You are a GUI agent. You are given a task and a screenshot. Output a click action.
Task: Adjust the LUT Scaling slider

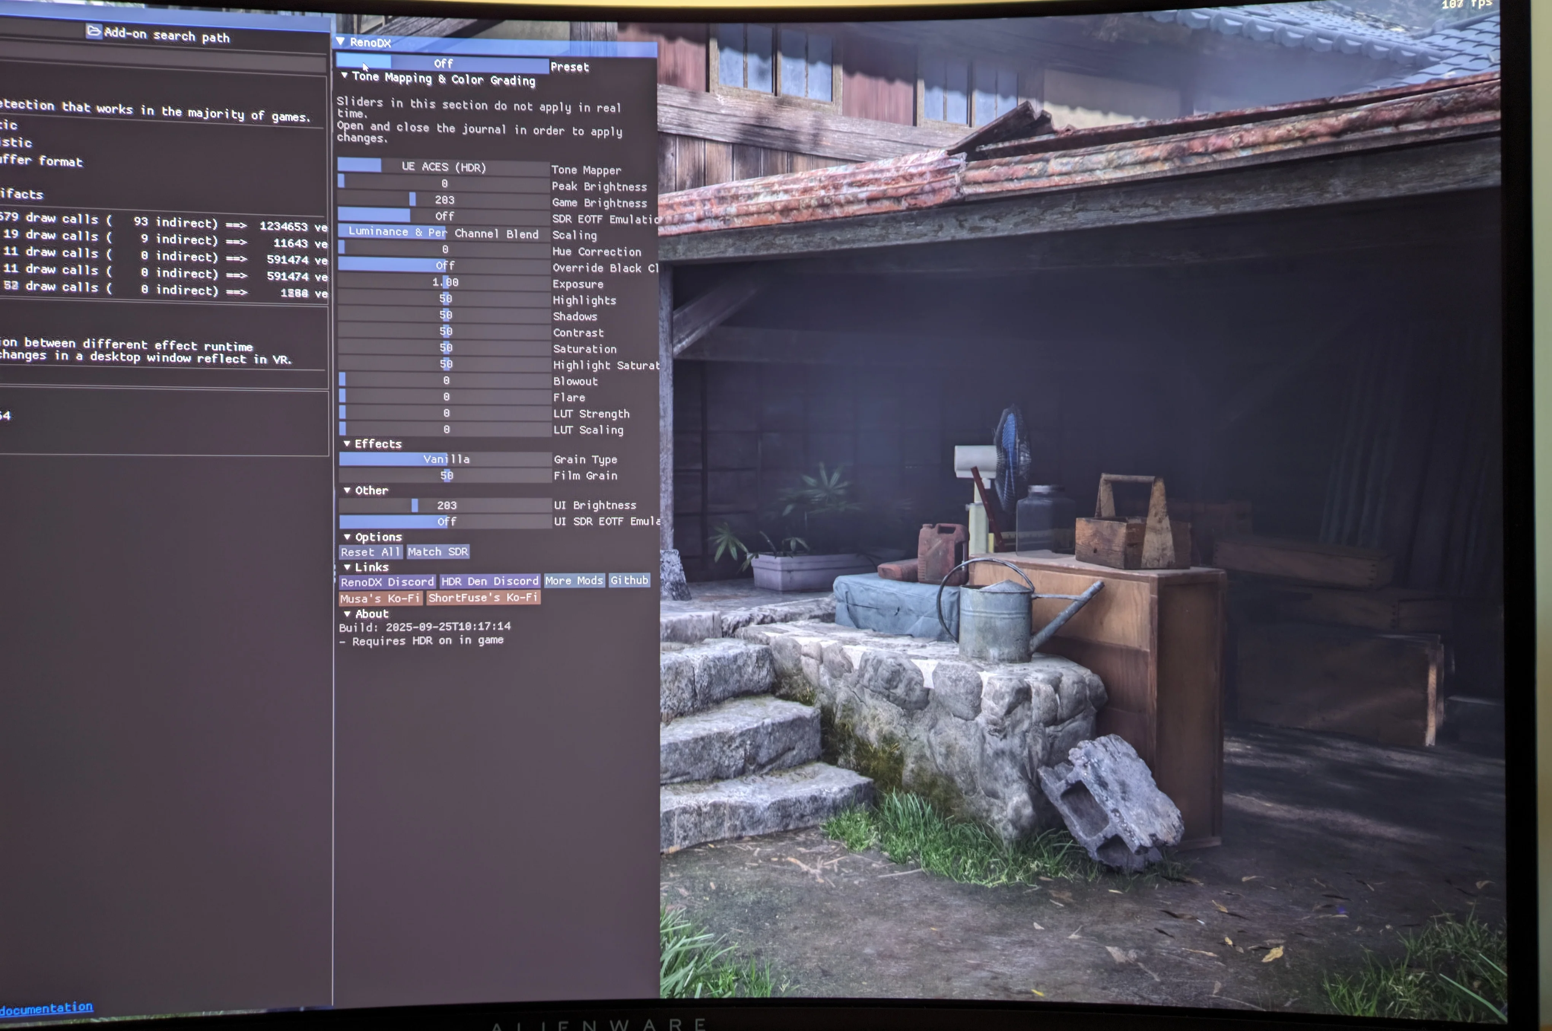coord(445,430)
